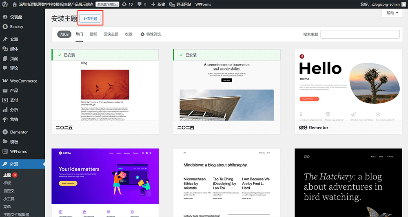Select the 二〇二四 theme thumbnail
The image size is (408, 217).
(226, 90)
